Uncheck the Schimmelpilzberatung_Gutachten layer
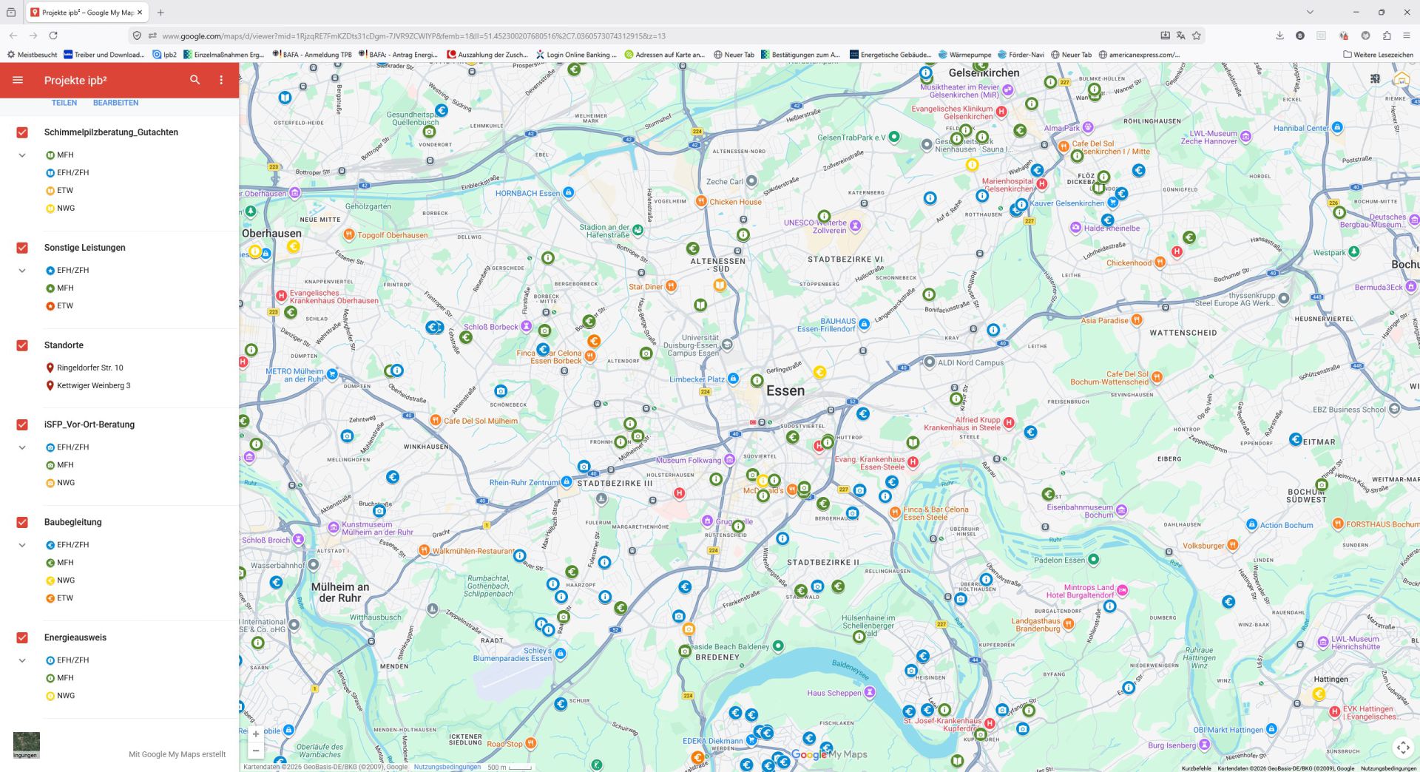 pyautogui.click(x=22, y=132)
